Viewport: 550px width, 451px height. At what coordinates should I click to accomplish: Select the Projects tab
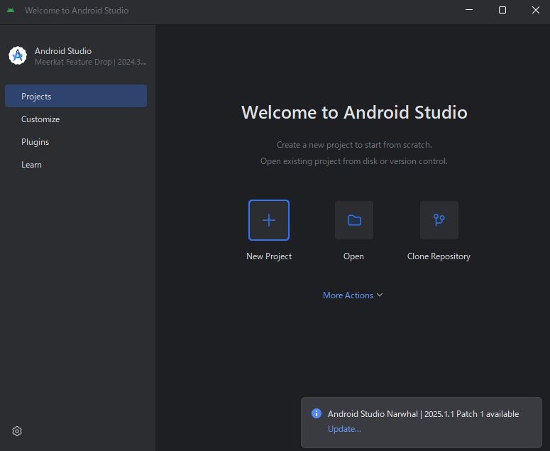[x=76, y=96]
